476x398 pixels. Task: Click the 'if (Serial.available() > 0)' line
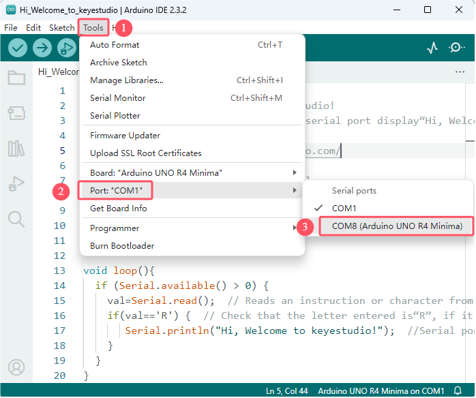click(x=182, y=286)
